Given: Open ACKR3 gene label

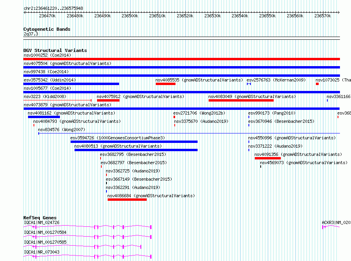Looking at the screenshot, I should click(336, 222).
